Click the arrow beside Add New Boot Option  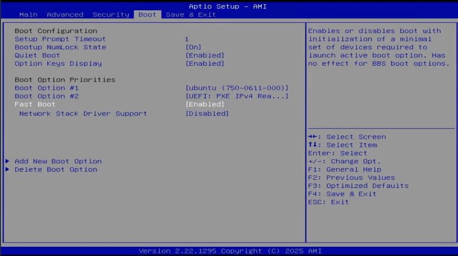pyautogui.click(x=7, y=161)
